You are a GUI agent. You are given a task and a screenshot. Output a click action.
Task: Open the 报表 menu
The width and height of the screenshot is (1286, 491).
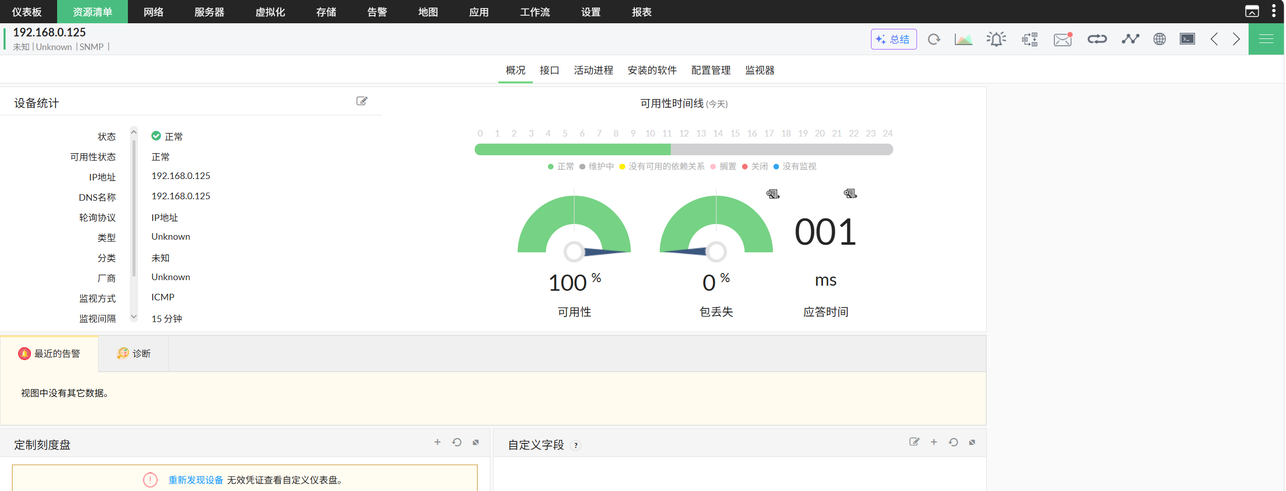(641, 12)
